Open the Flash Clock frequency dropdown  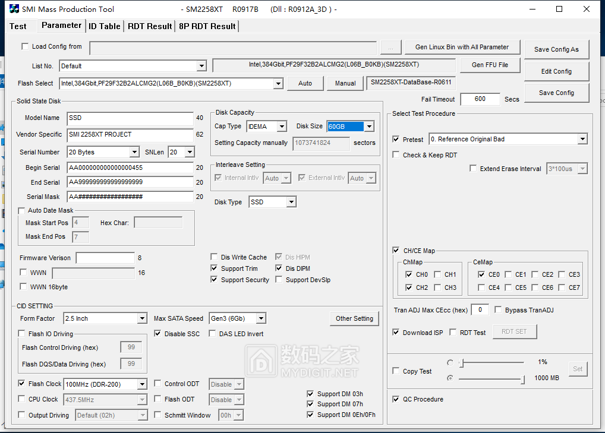tap(143, 384)
